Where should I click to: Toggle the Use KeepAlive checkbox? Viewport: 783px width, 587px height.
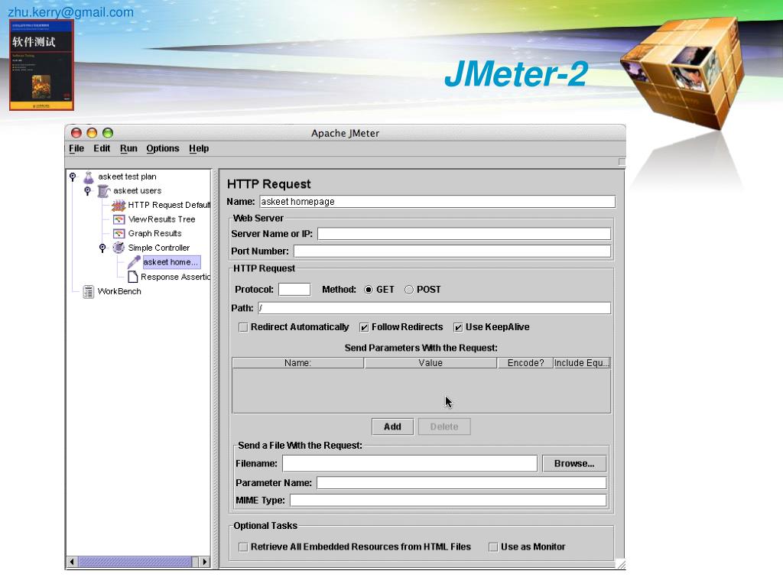(458, 327)
